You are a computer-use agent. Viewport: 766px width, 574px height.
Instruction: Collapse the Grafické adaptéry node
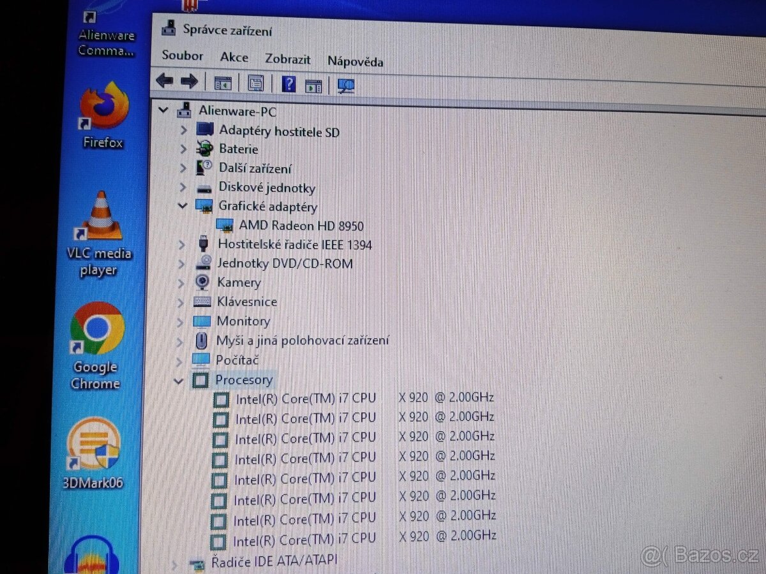coord(183,206)
